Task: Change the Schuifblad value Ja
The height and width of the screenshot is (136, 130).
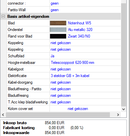Action: point(52,56)
